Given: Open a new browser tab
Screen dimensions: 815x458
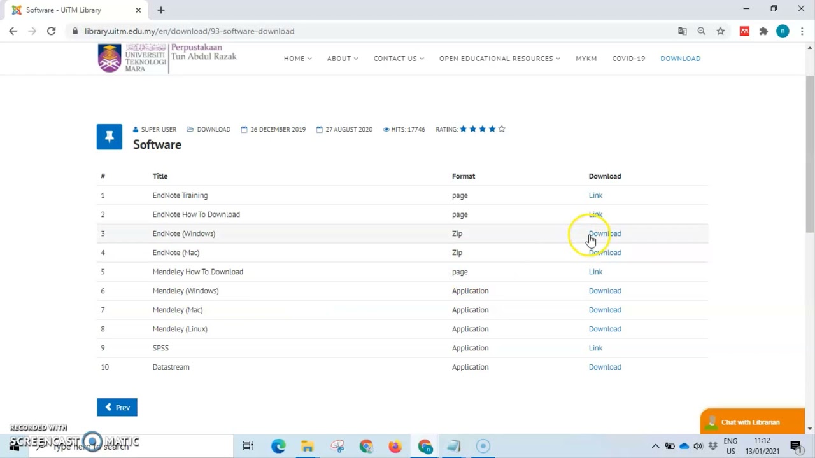Looking at the screenshot, I should [x=161, y=10].
